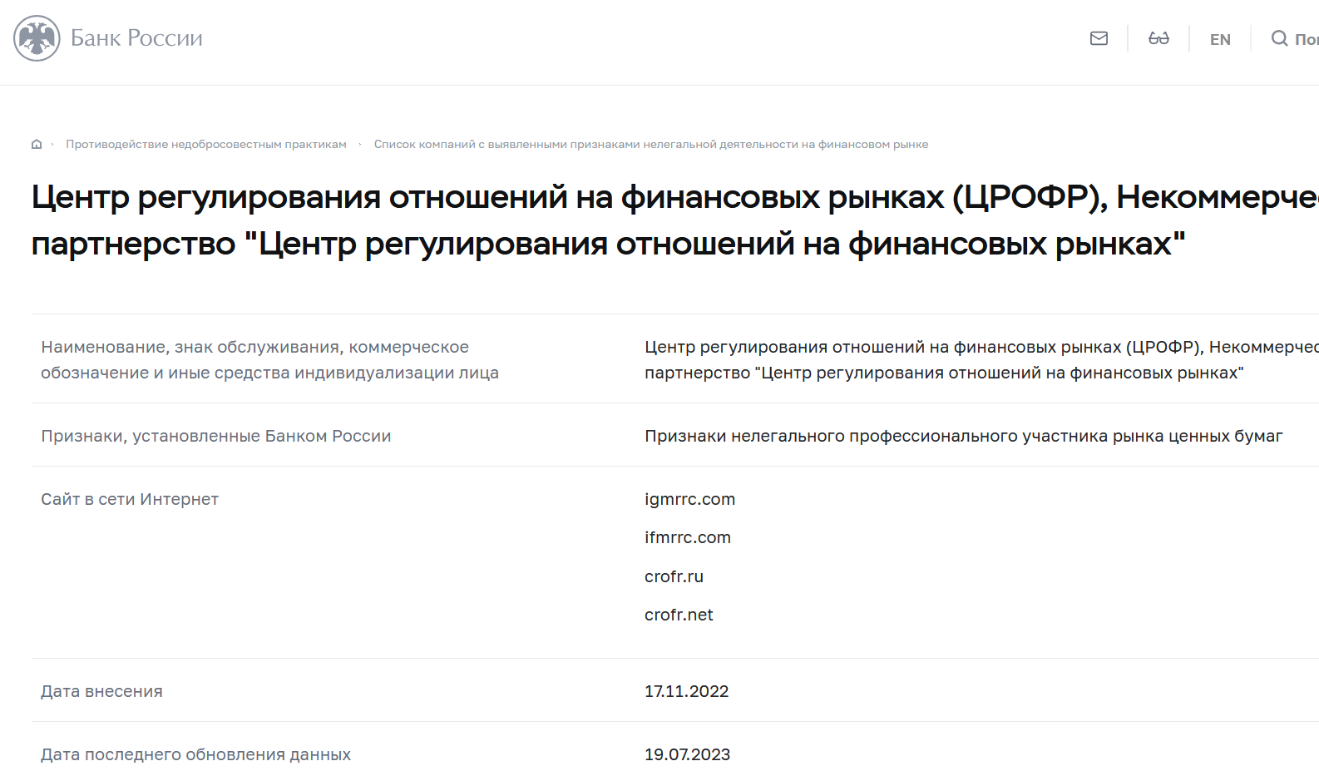Enable visually impaired version via glasses icon

pyautogui.click(x=1158, y=38)
